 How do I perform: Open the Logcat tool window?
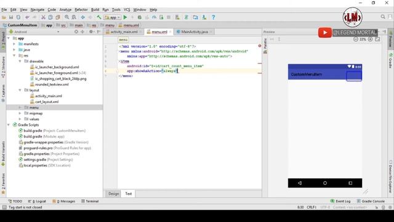coord(37,201)
